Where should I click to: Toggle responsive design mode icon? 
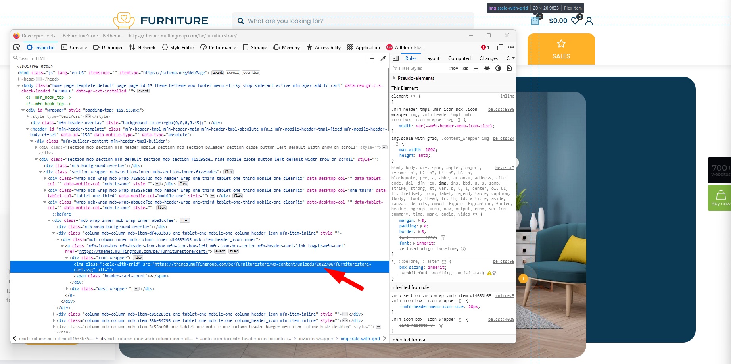point(500,47)
